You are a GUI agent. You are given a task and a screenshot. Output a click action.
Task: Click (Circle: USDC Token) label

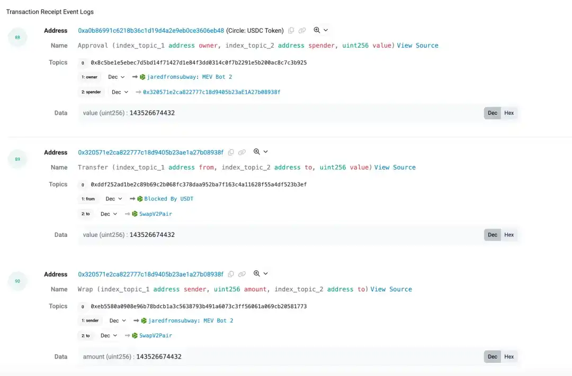pyautogui.click(x=255, y=31)
